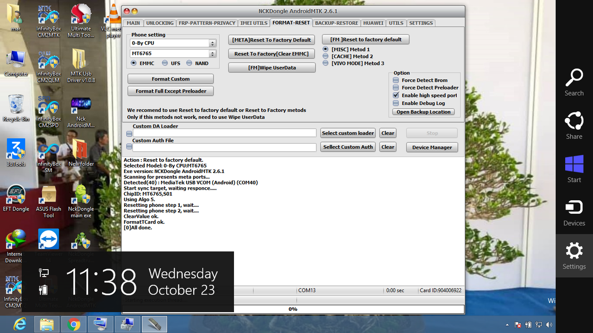Click Format Full Except Preloader

[170, 91]
